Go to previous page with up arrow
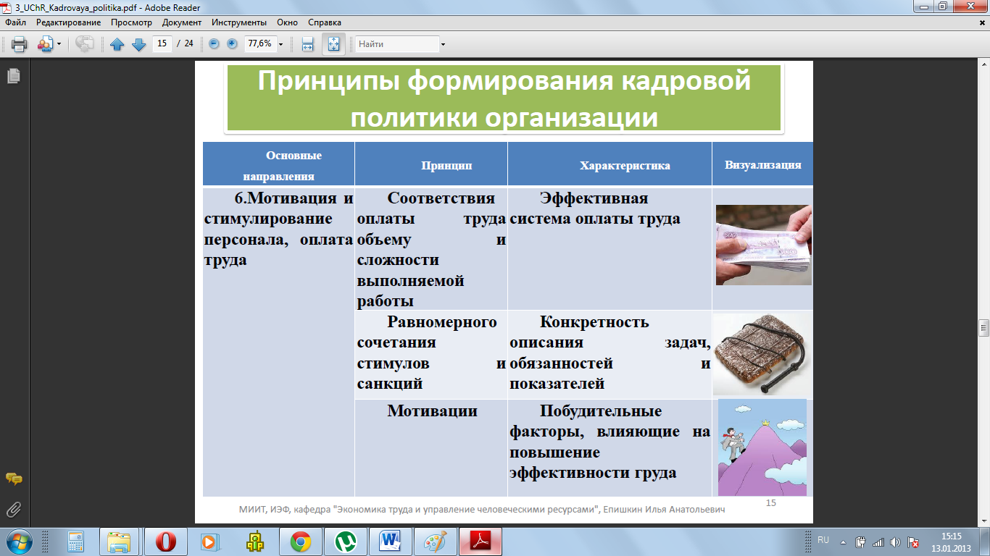This screenshot has width=990, height=556. tap(117, 44)
